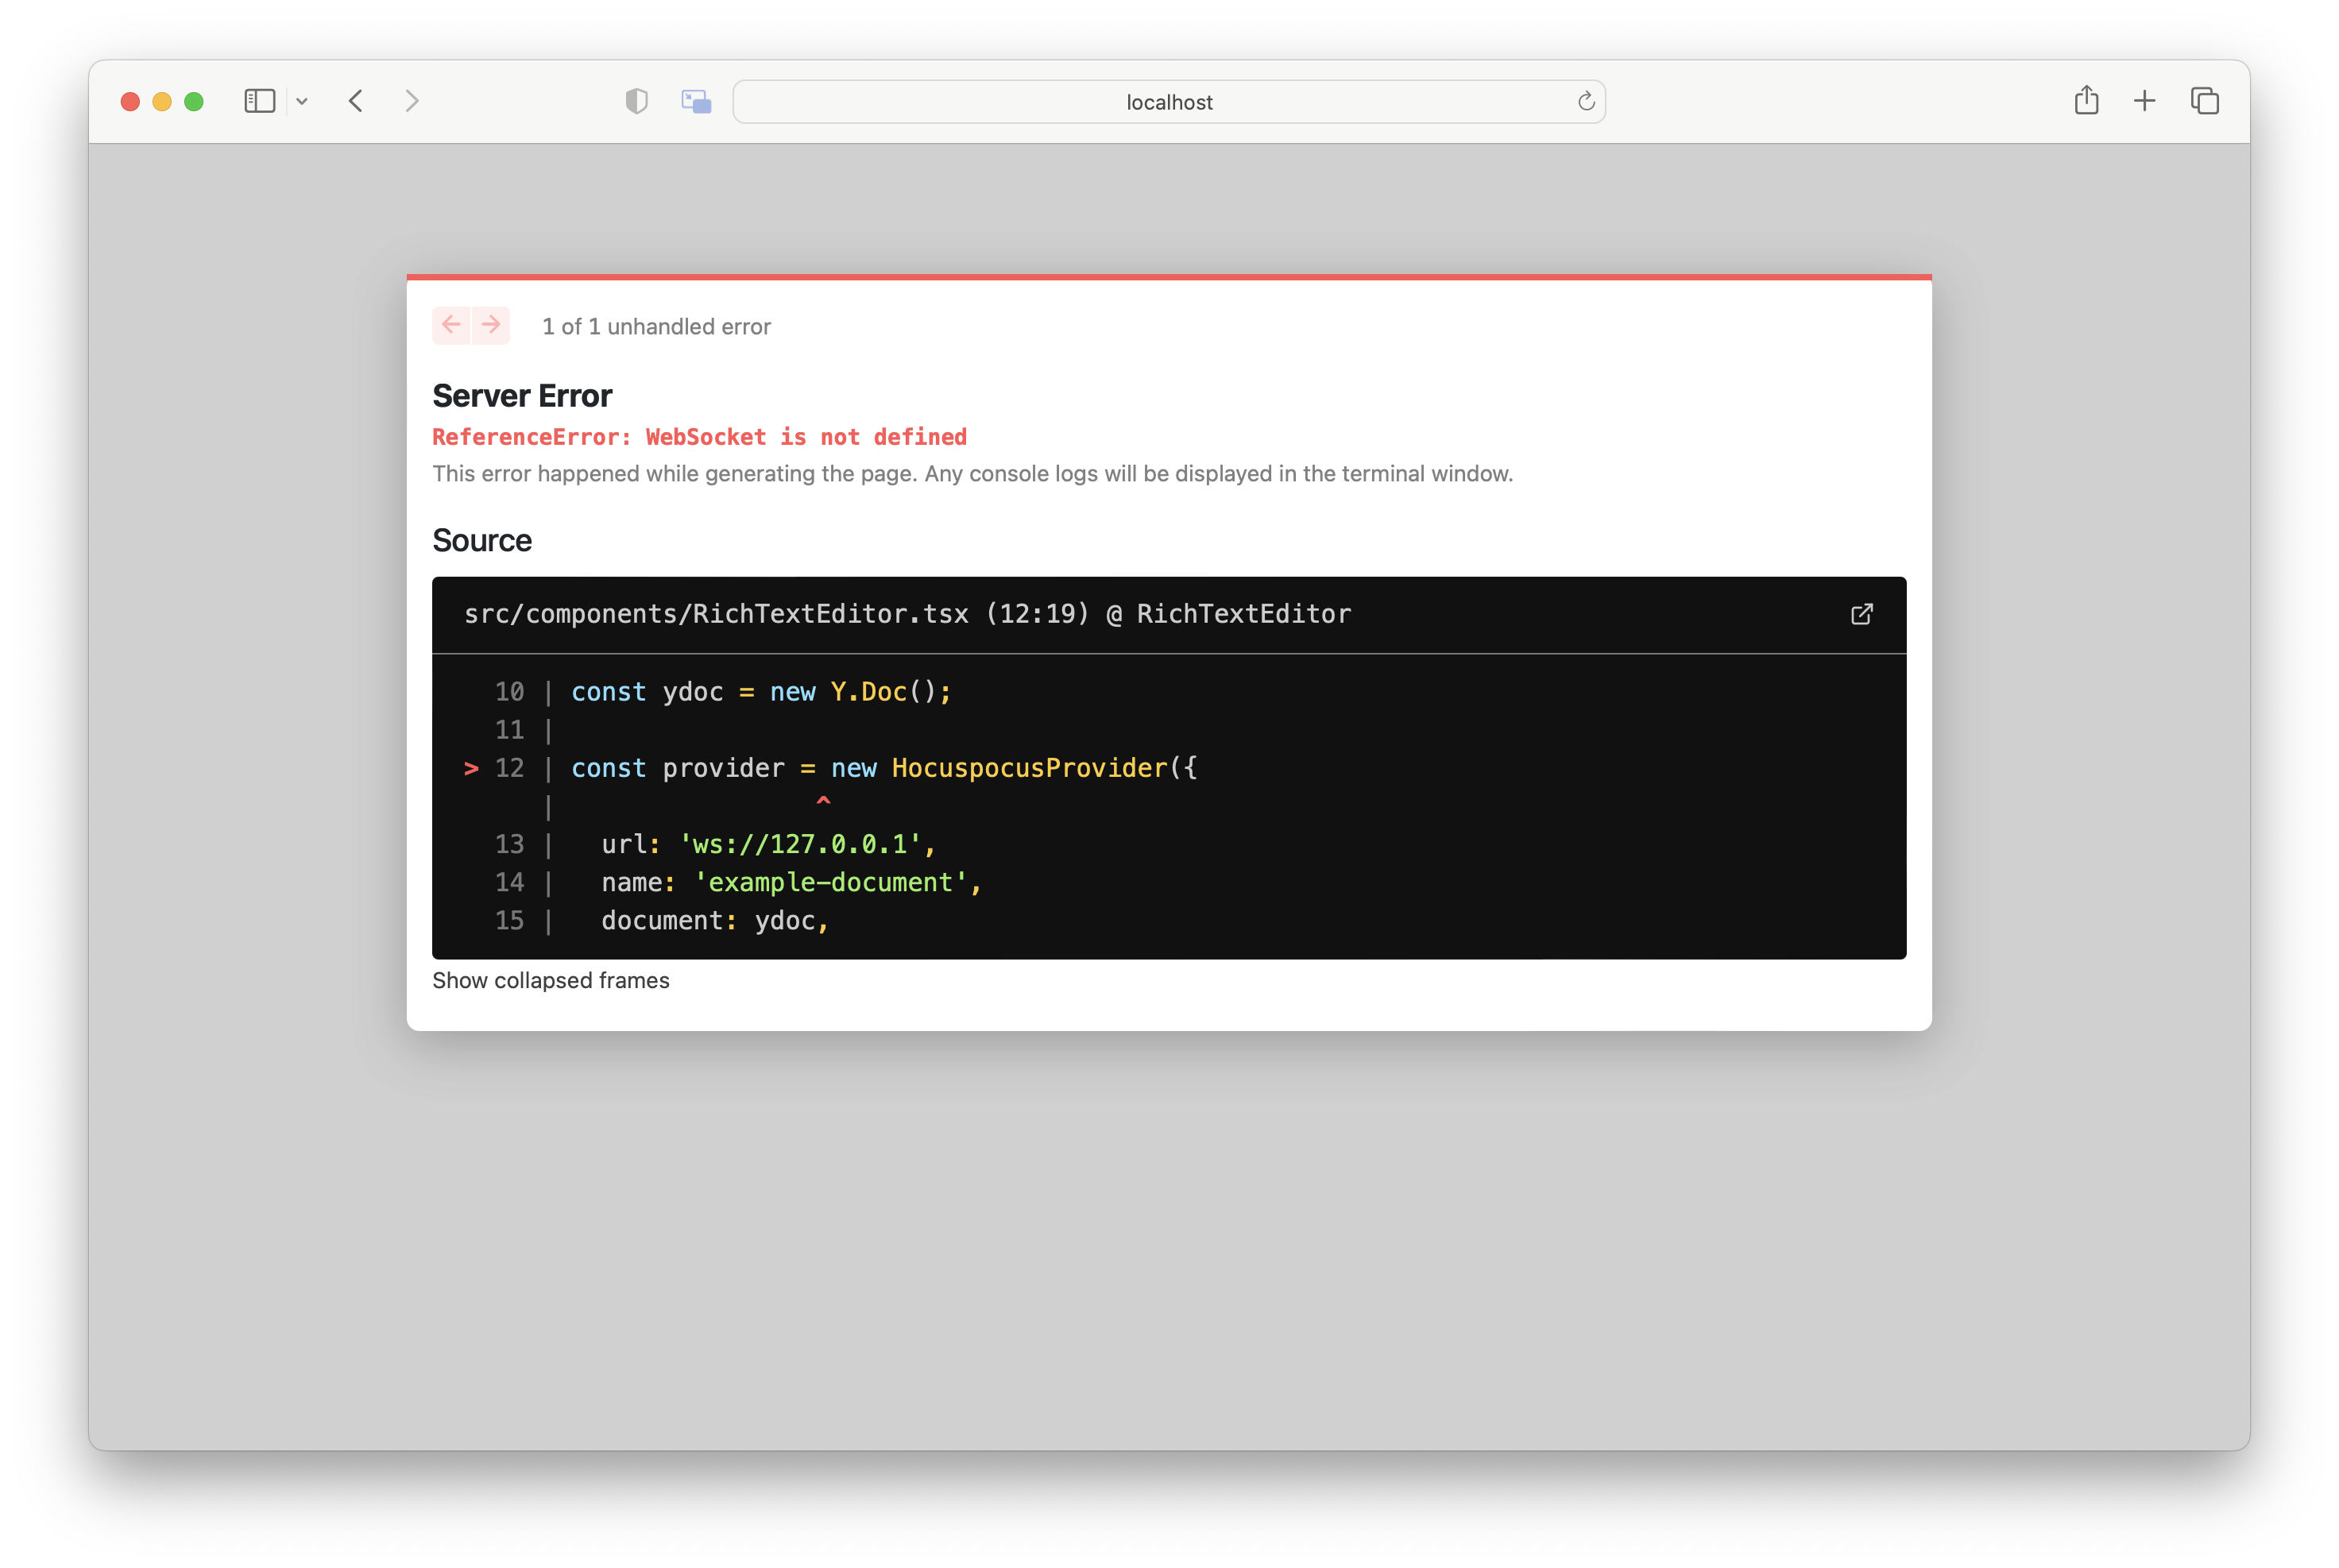Share the current page
This screenshot has width=2339, height=1568.
coord(2086,100)
